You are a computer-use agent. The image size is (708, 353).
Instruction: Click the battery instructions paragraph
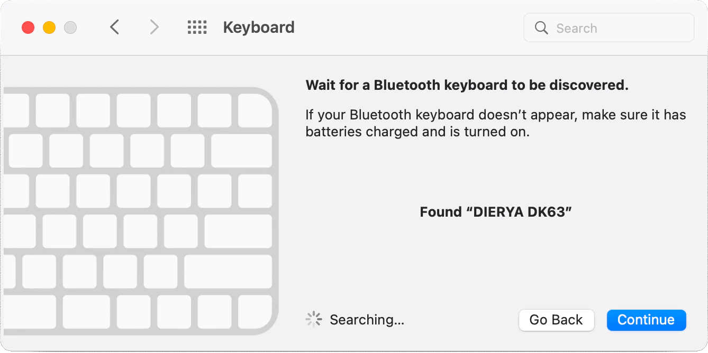495,123
